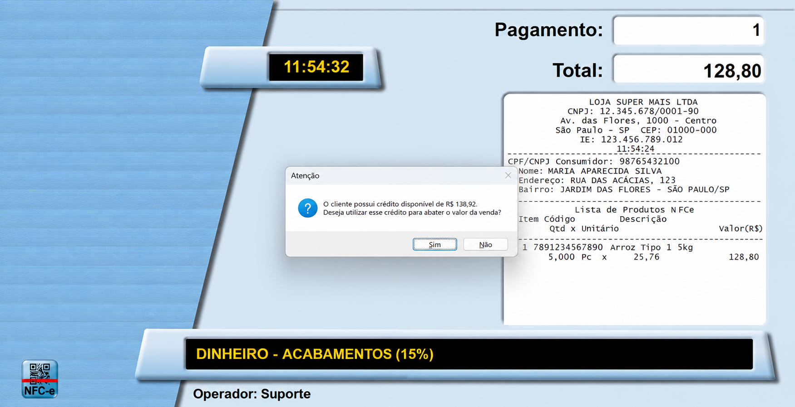The width and height of the screenshot is (795, 407).
Task: Click the DINHEIRO - ACABAMENTOS (15%) banner
Action: click(x=469, y=354)
